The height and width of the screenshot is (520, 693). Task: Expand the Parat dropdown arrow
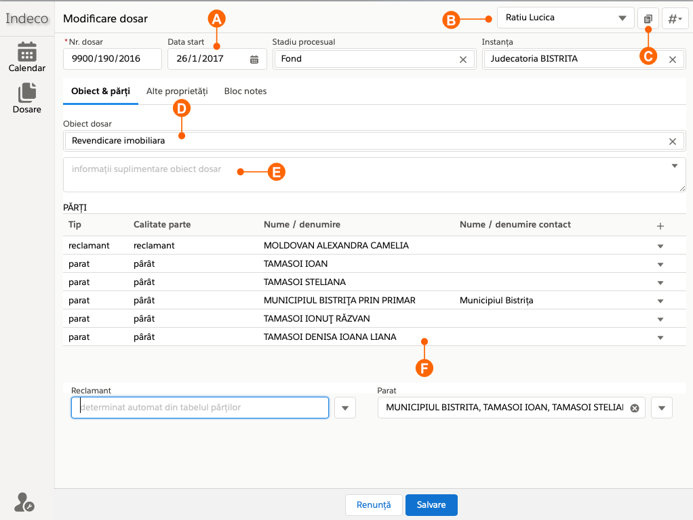(x=662, y=408)
